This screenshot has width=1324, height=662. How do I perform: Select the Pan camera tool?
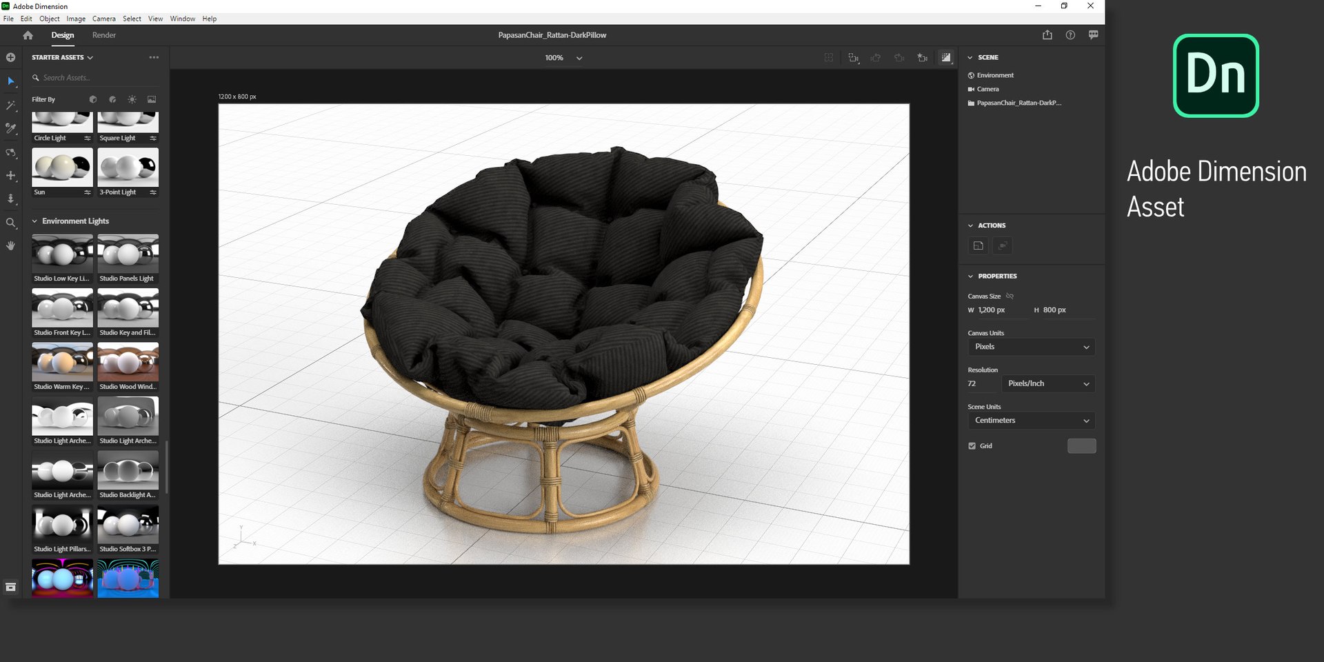(10, 176)
